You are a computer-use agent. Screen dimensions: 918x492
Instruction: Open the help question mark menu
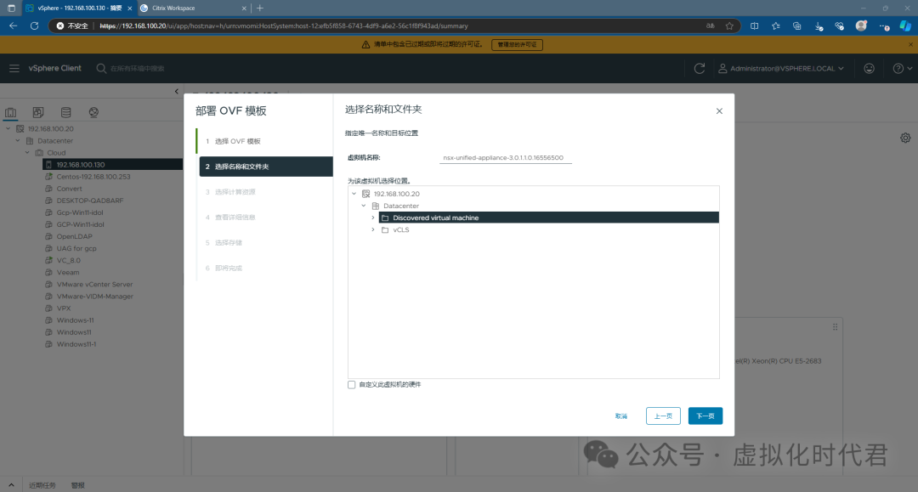[902, 69]
